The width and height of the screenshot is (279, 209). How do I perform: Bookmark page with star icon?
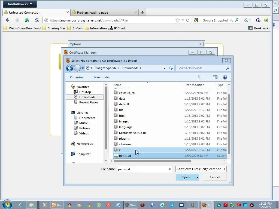point(178,20)
